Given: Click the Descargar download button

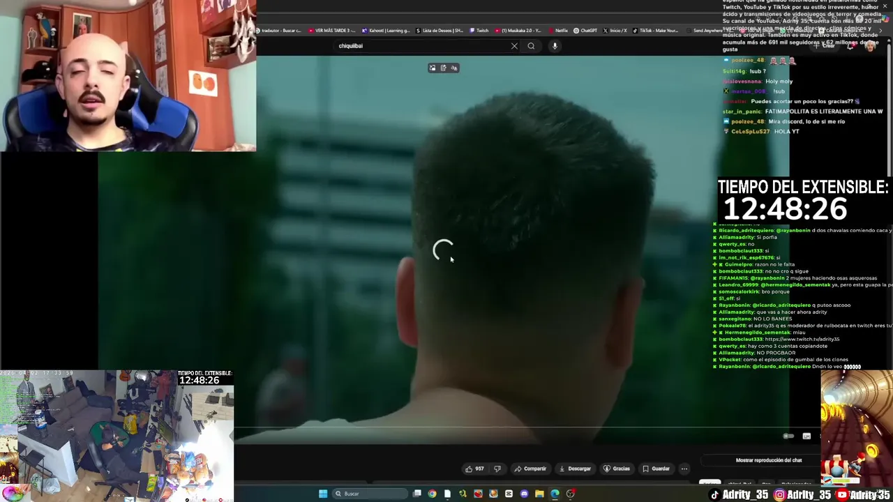Looking at the screenshot, I should pyautogui.click(x=575, y=469).
